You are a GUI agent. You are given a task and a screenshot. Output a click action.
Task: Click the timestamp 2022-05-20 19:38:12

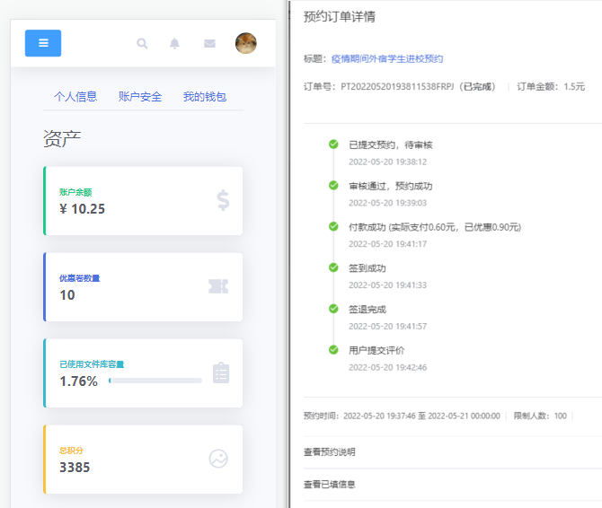[x=388, y=162]
